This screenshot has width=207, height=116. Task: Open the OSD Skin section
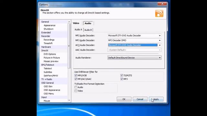(x=48, y=86)
